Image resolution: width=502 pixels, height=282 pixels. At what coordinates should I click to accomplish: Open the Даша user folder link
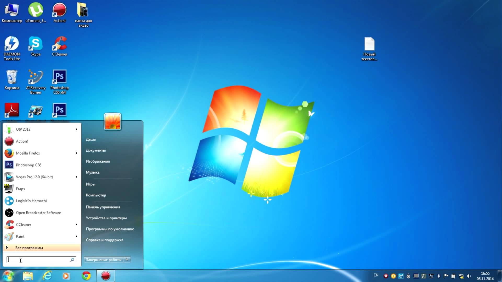91,139
